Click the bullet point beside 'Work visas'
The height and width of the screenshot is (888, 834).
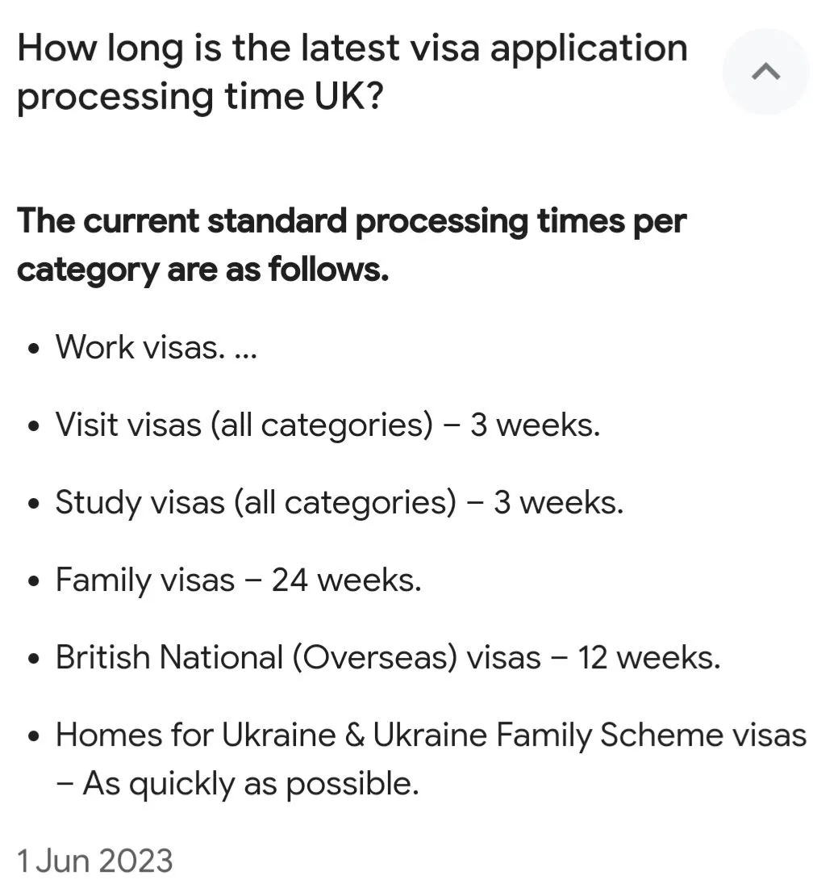click(33, 350)
